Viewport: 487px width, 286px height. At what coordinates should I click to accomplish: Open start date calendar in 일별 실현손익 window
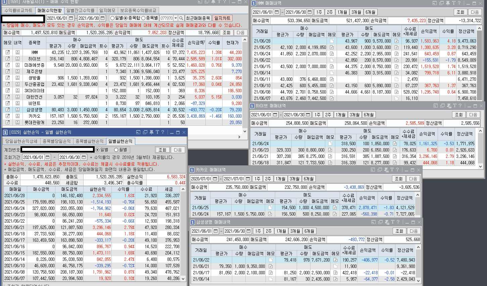[48, 157]
